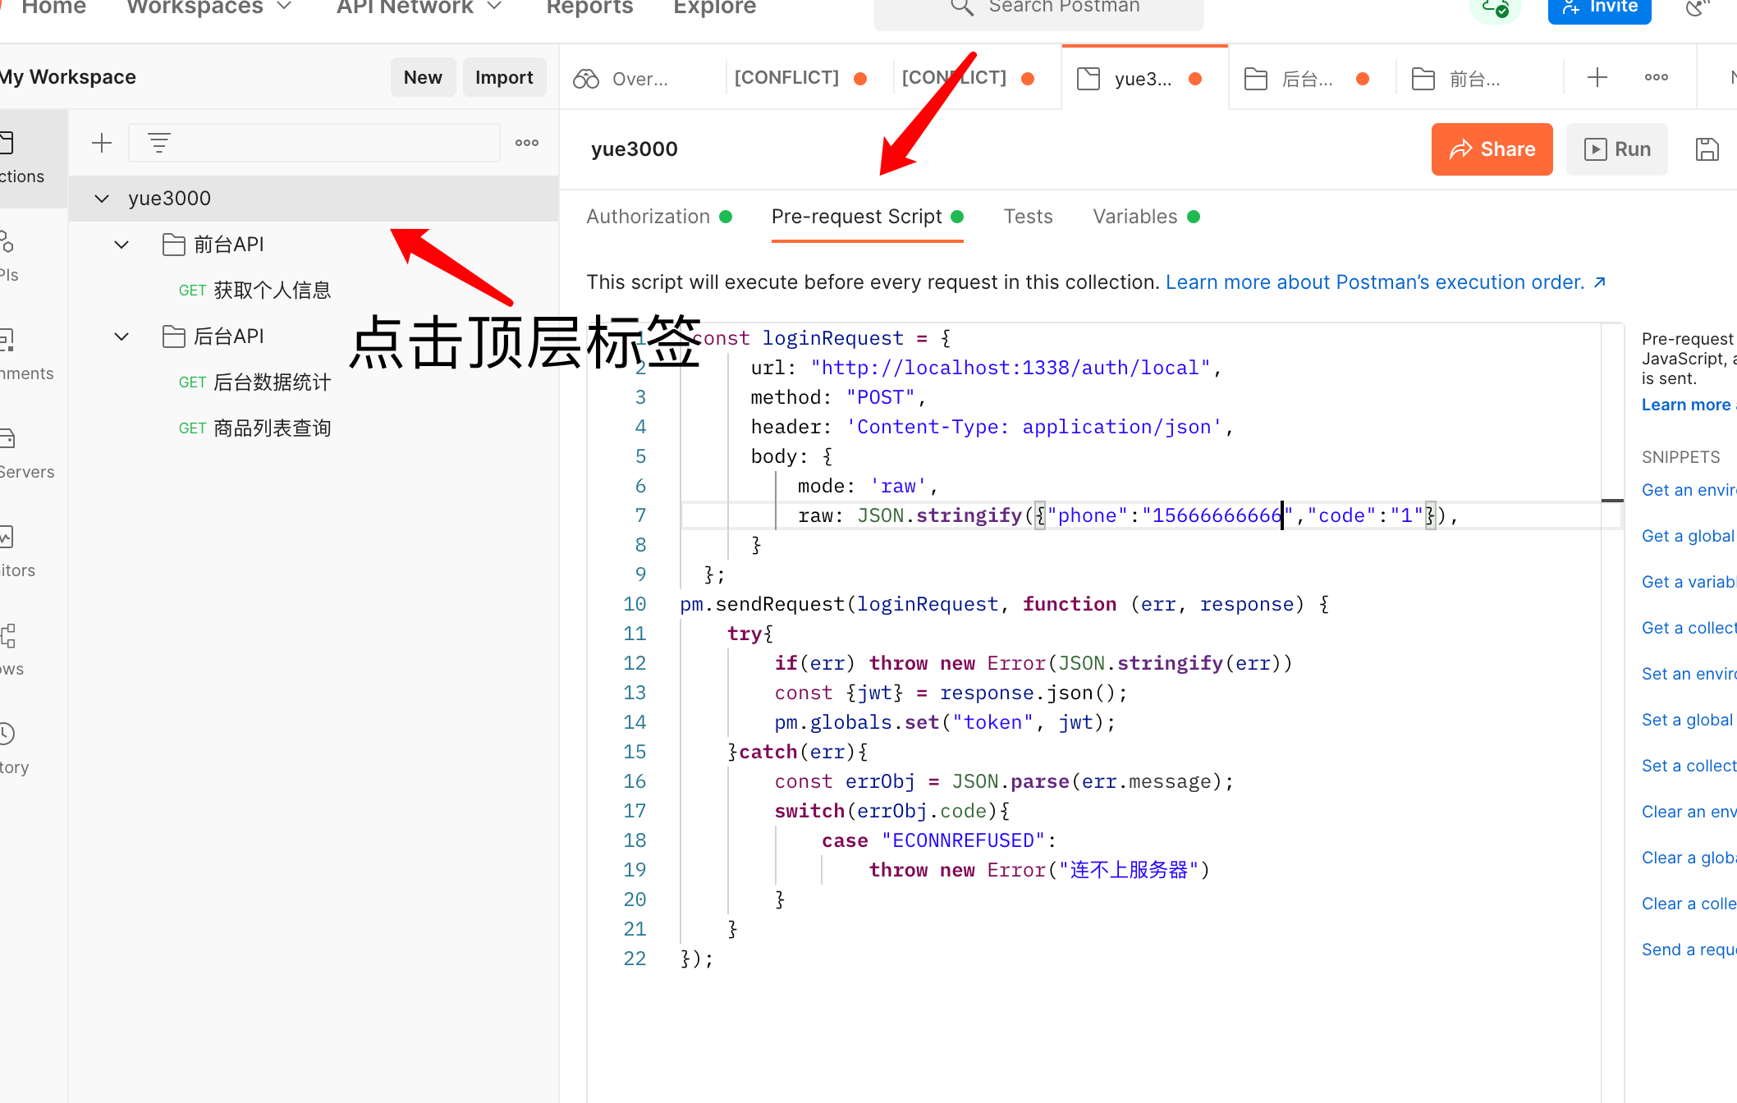
Task: Open the tab bar three-dots menu
Action: [x=1656, y=78]
